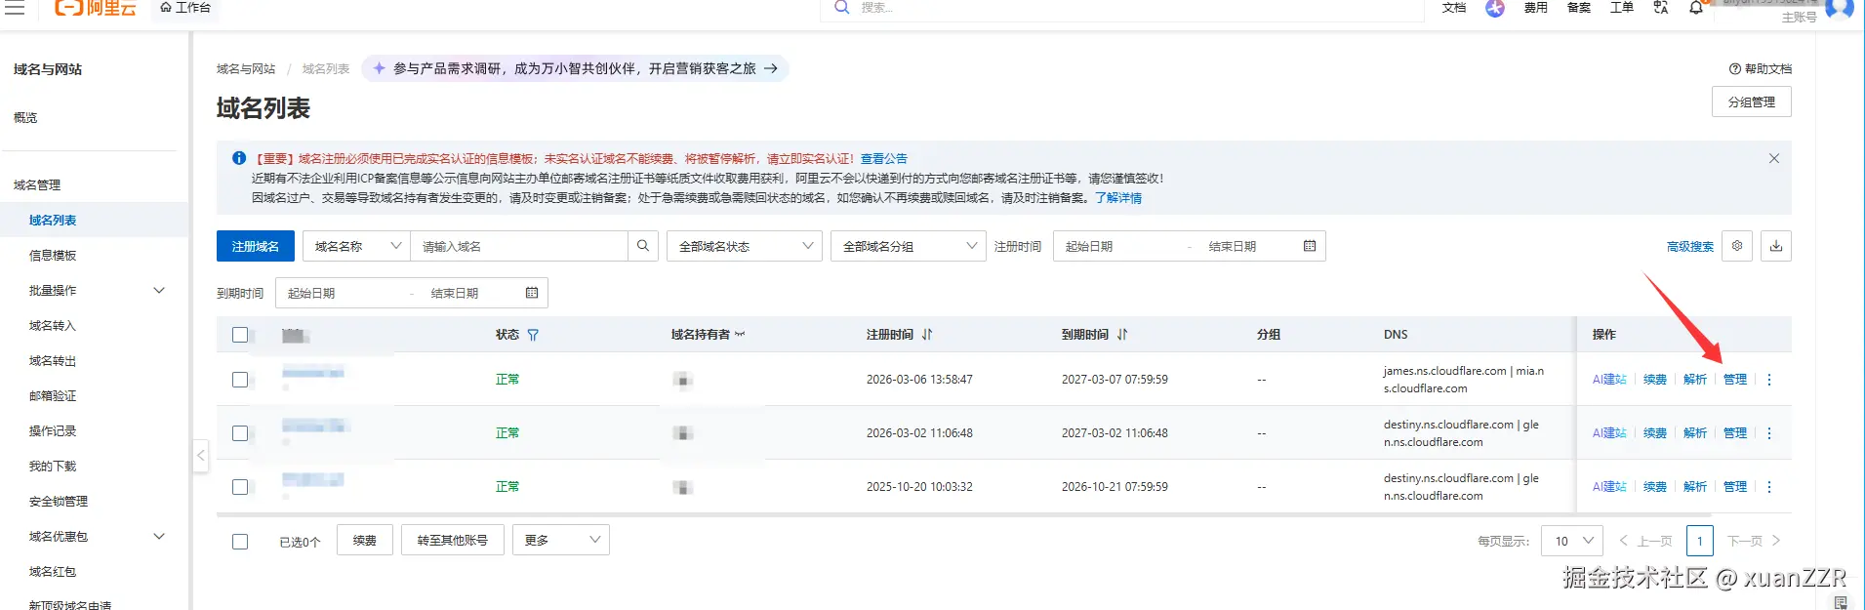This screenshot has height=610, width=1865.
Task: Check the row registered 2026-03-02
Action: 240,433
